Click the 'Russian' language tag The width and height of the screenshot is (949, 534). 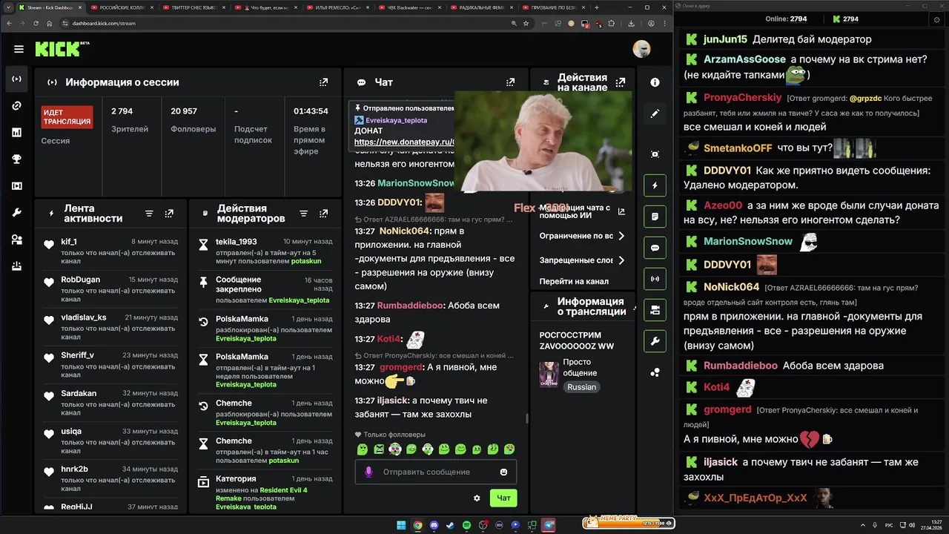[582, 387]
